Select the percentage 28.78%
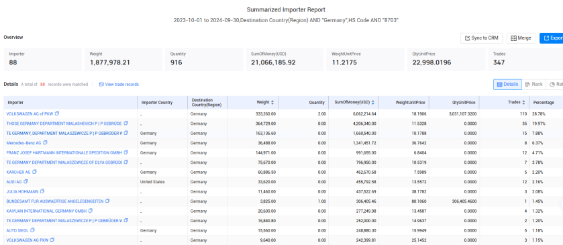Viewport: 563px width, 245px height. coord(539,114)
